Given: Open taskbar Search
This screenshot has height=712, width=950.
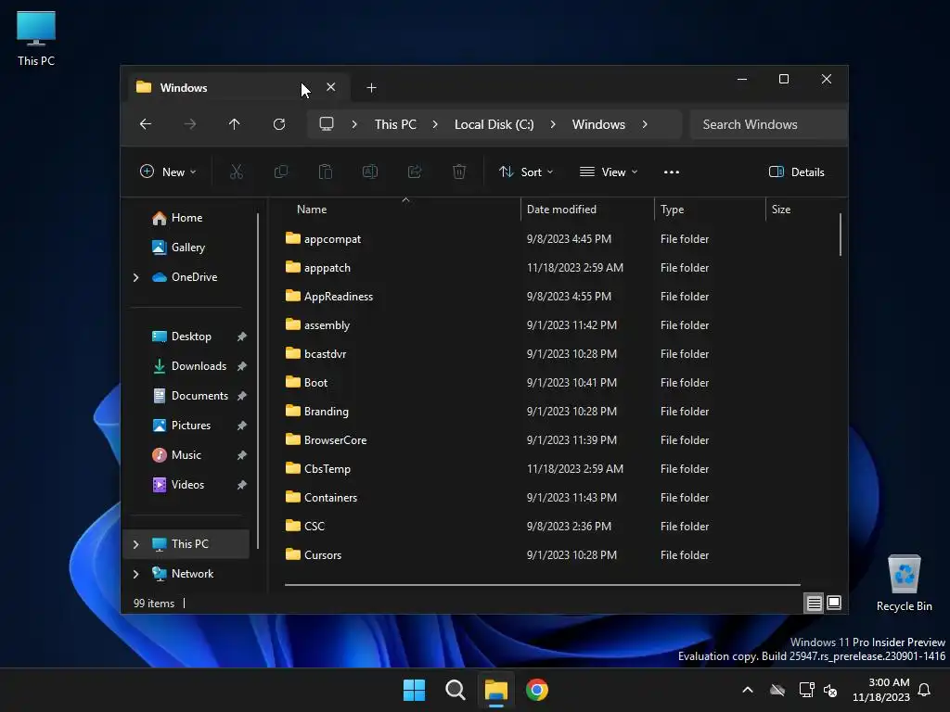Looking at the screenshot, I should click(x=455, y=690).
